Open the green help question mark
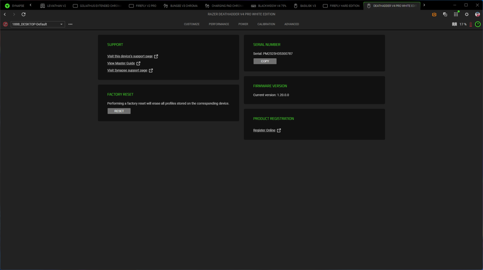Image resolution: width=483 pixels, height=270 pixels. click(478, 24)
